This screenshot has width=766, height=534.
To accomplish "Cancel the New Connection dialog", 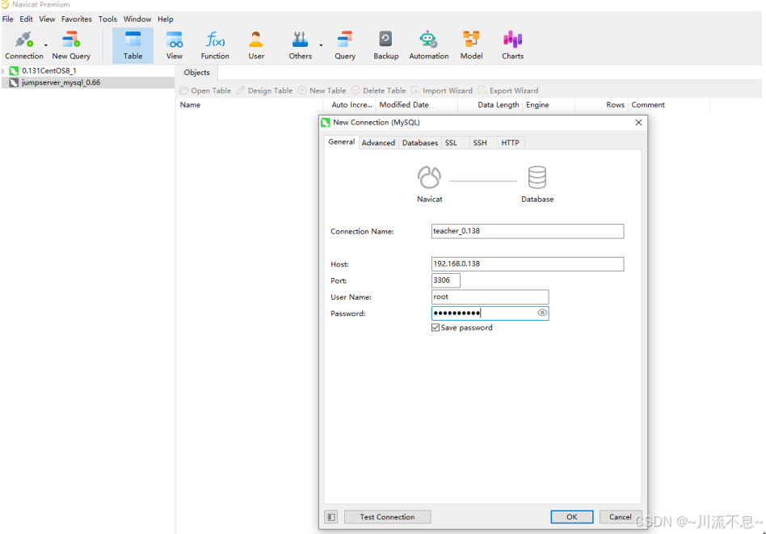I will (x=620, y=517).
